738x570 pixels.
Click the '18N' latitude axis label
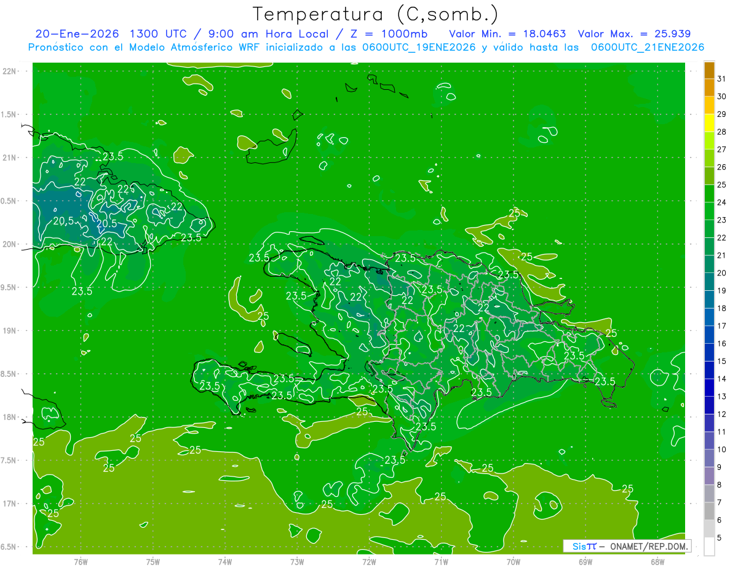pos(10,418)
